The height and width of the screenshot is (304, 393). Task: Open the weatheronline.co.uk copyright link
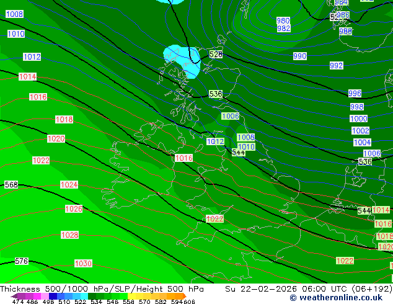(336, 298)
